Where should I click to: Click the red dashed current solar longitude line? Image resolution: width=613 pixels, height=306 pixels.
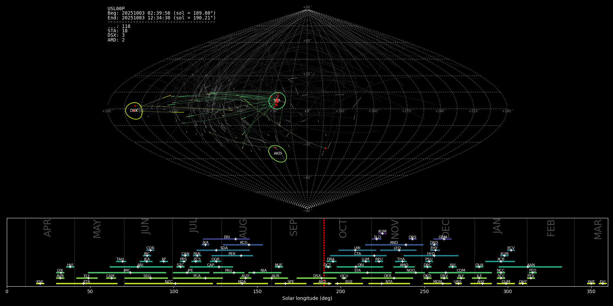[x=324, y=252]
